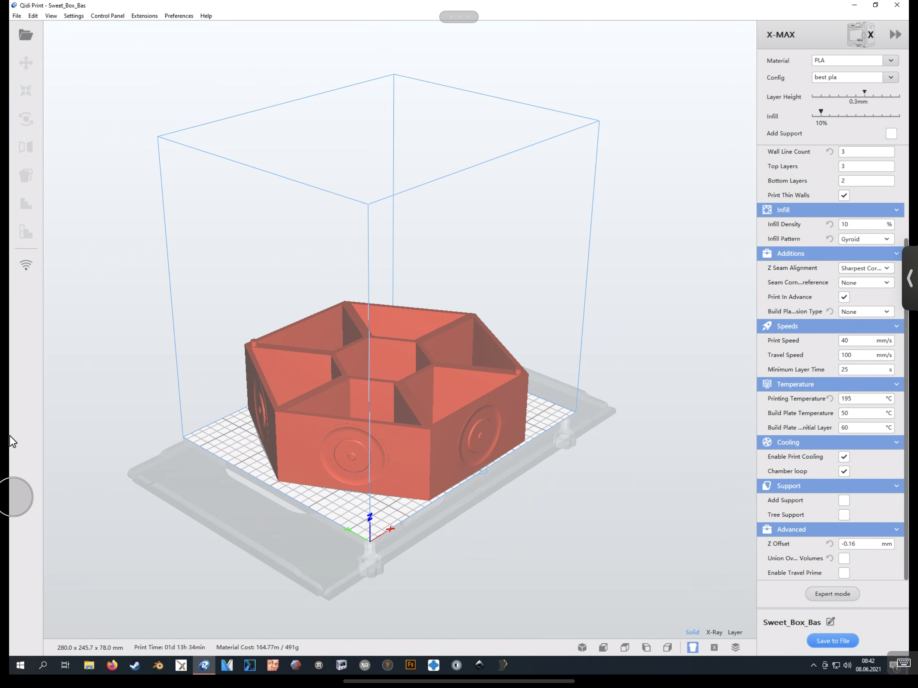
Task: Select the Rotate tool in left sidebar
Action: (26, 119)
